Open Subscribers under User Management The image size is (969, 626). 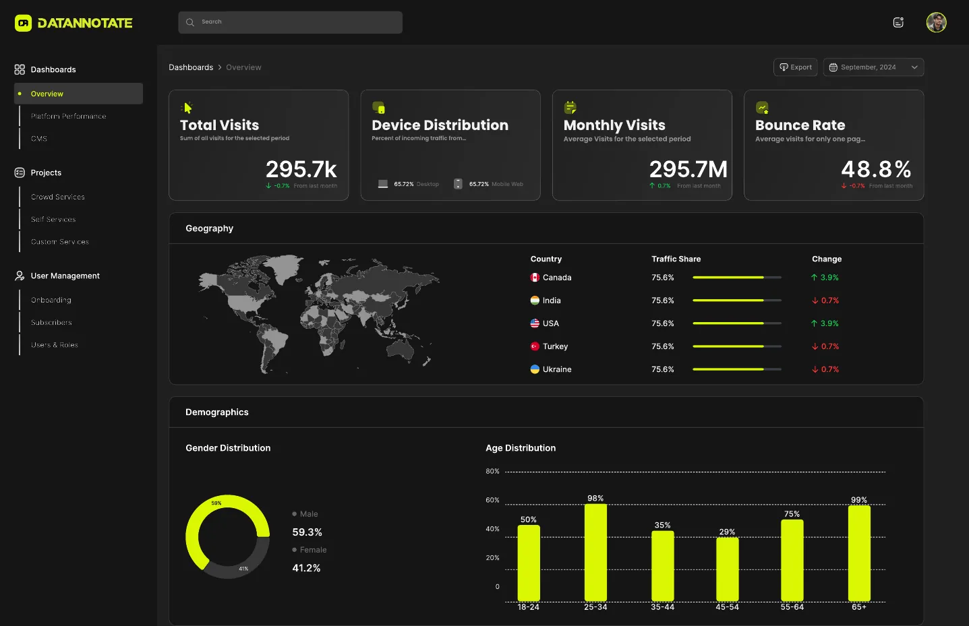click(x=51, y=322)
